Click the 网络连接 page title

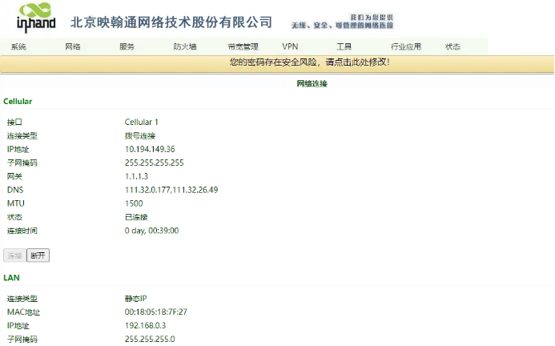click(x=312, y=83)
